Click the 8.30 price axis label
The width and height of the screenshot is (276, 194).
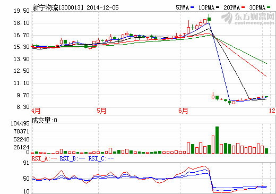click(x=23, y=107)
